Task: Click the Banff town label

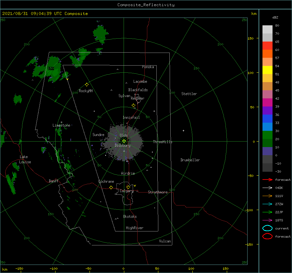Action: coord(54,181)
